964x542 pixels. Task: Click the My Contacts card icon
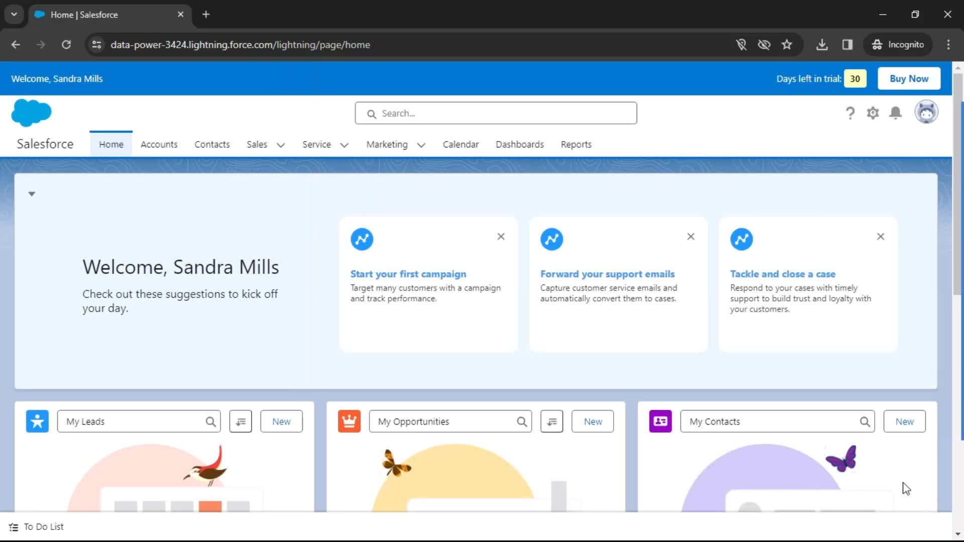coord(660,422)
